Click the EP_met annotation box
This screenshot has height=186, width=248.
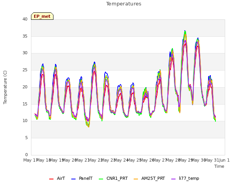(x=42, y=16)
